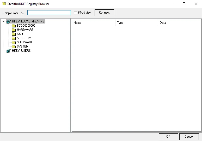Sort by the Type column header
Screen dimensions: 202x141
(137, 23)
